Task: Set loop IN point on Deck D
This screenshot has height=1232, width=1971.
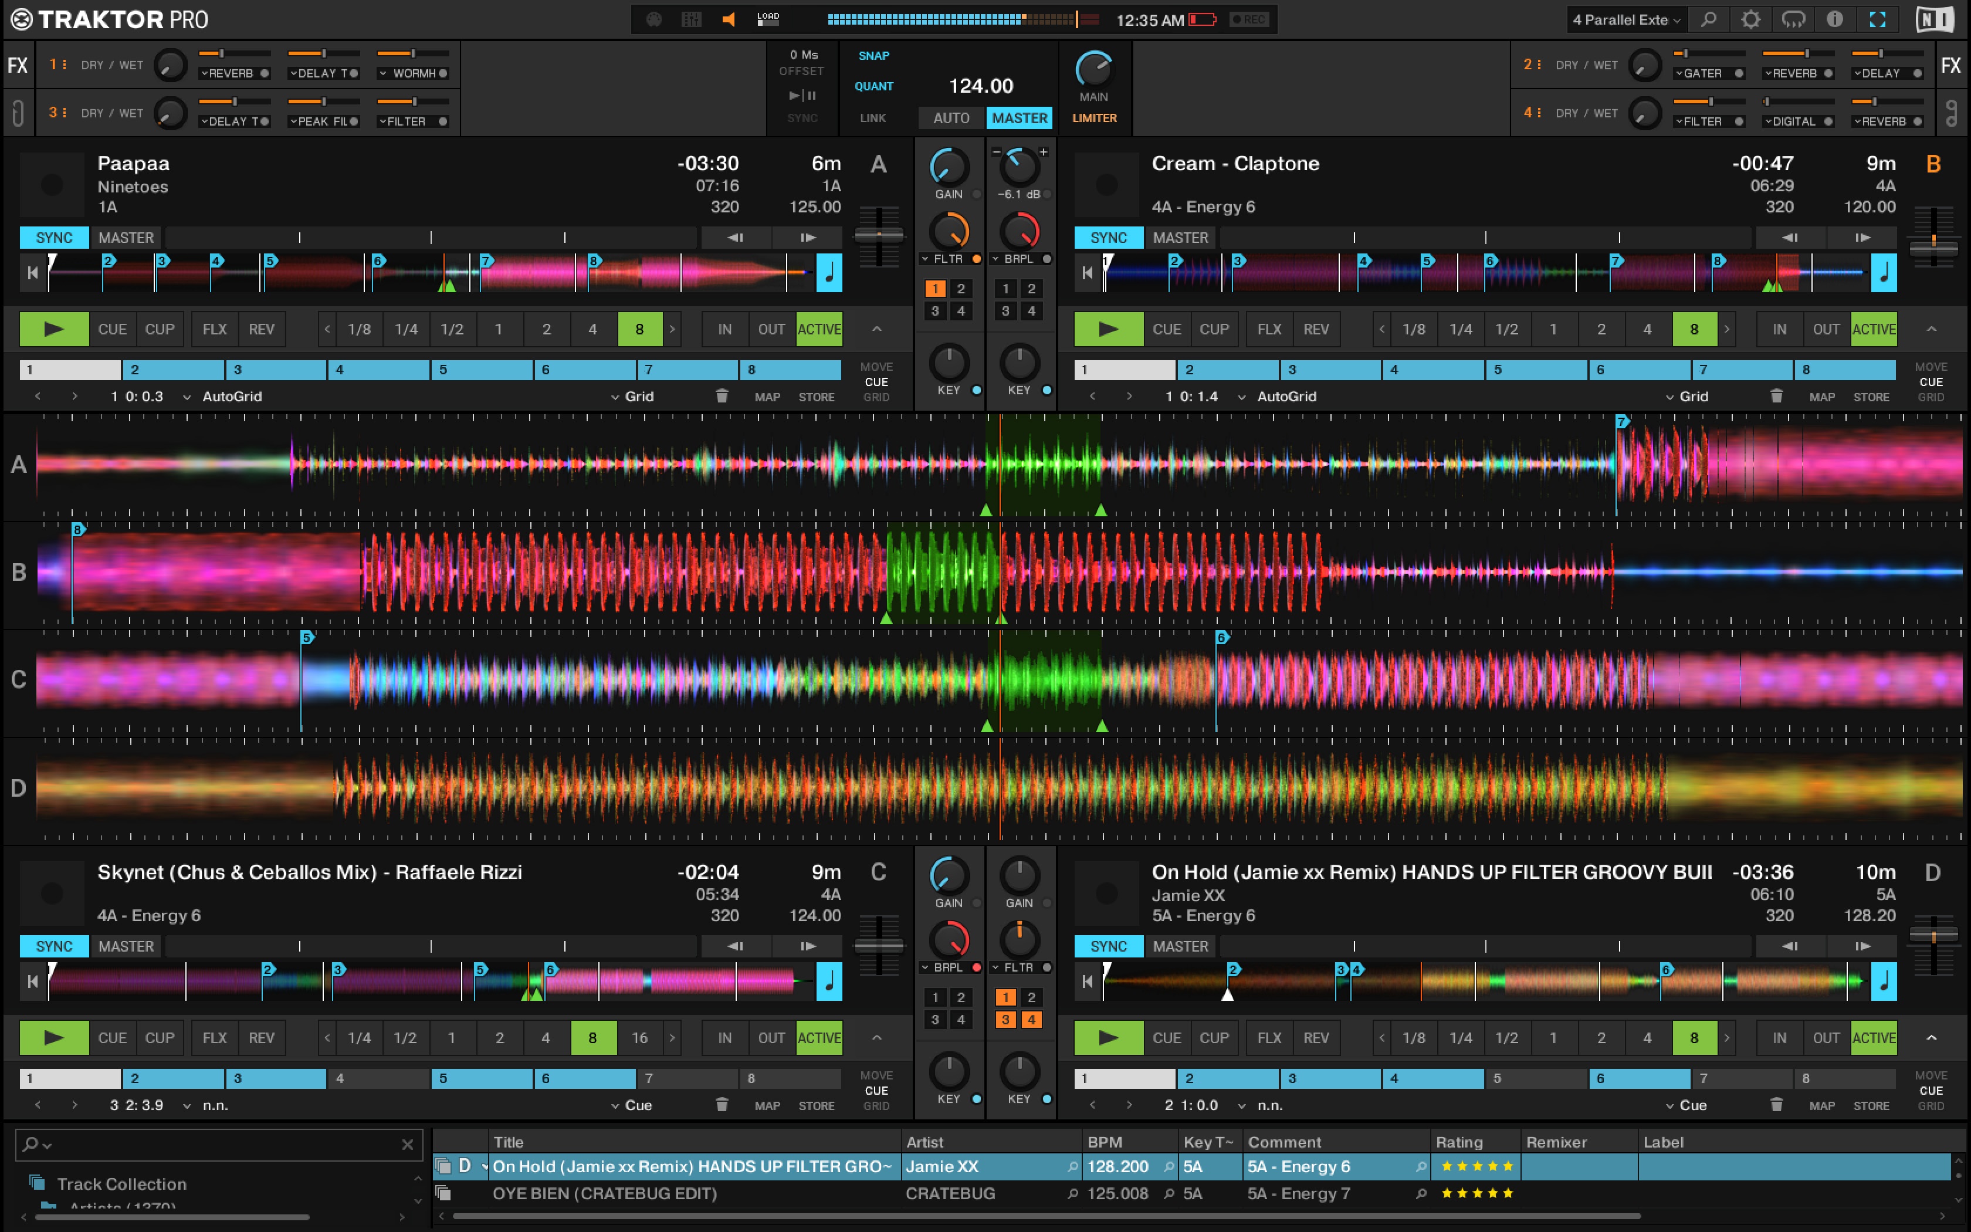Action: point(1780,1038)
